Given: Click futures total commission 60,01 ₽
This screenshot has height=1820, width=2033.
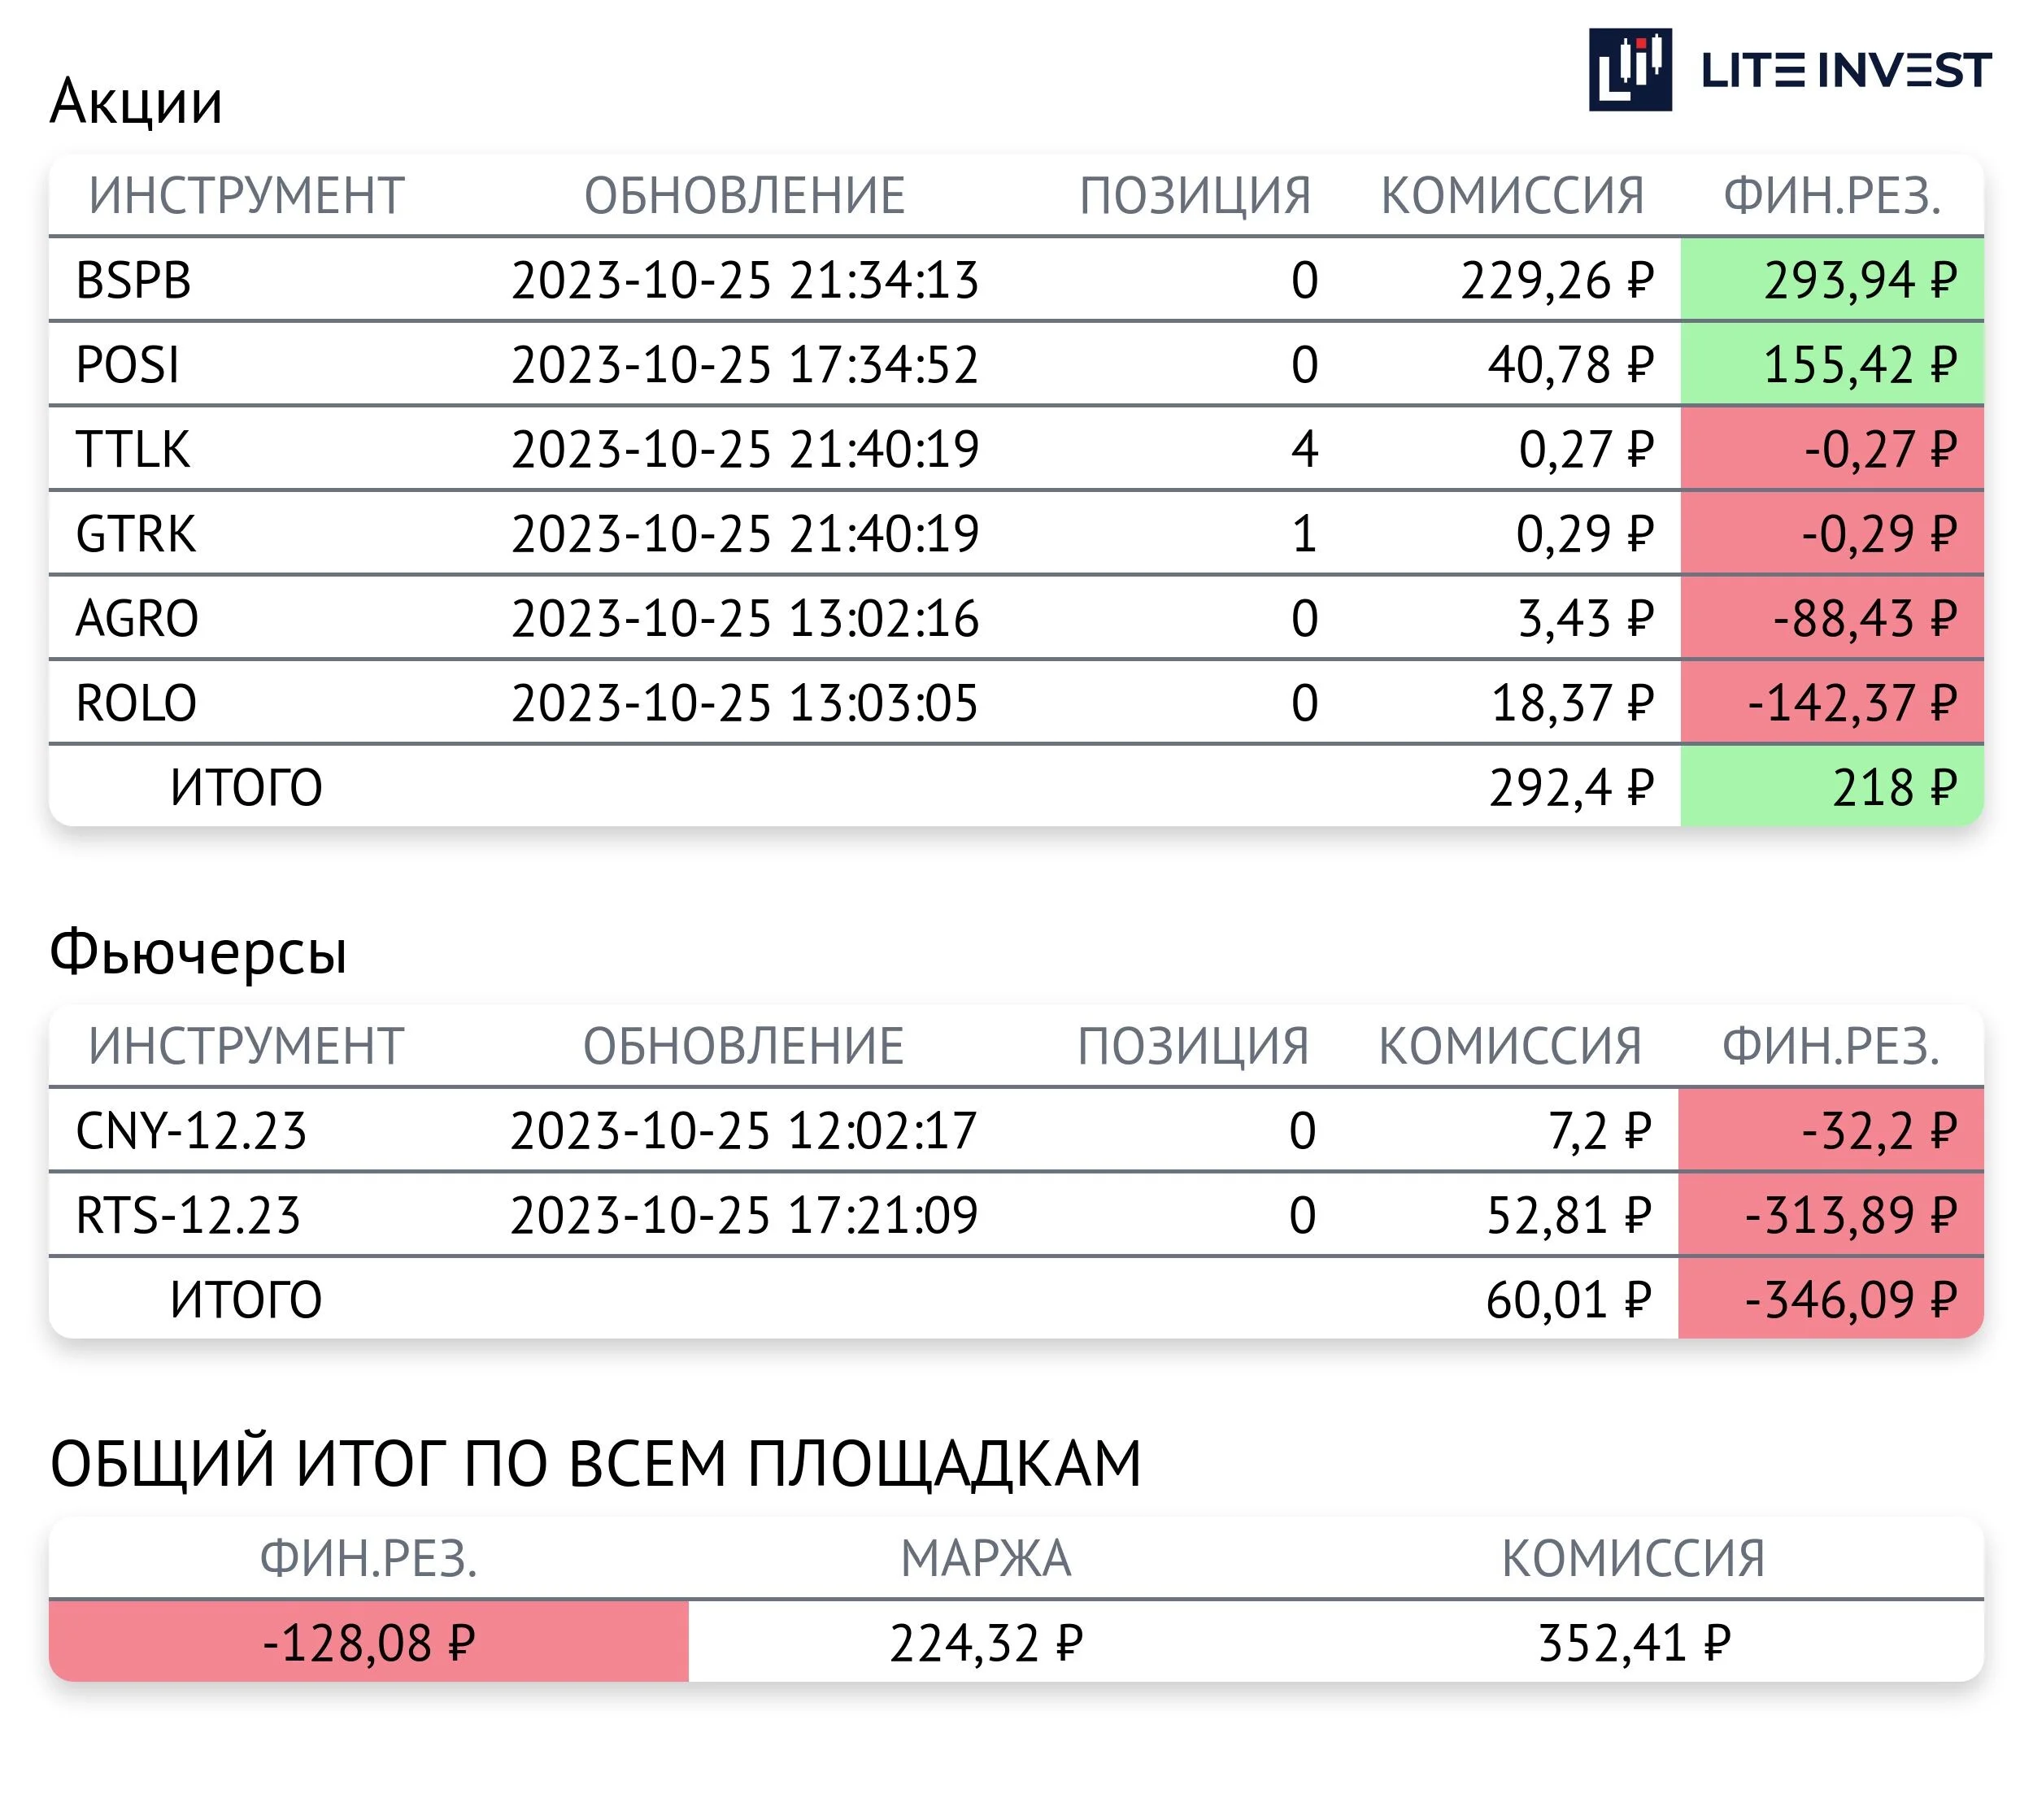Looking at the screenshot, I should point(1568,1300).
